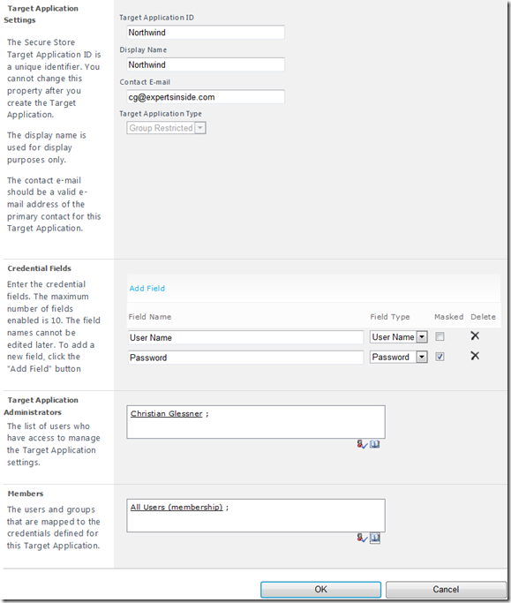Check names icon under Members box

click(362, 538)
